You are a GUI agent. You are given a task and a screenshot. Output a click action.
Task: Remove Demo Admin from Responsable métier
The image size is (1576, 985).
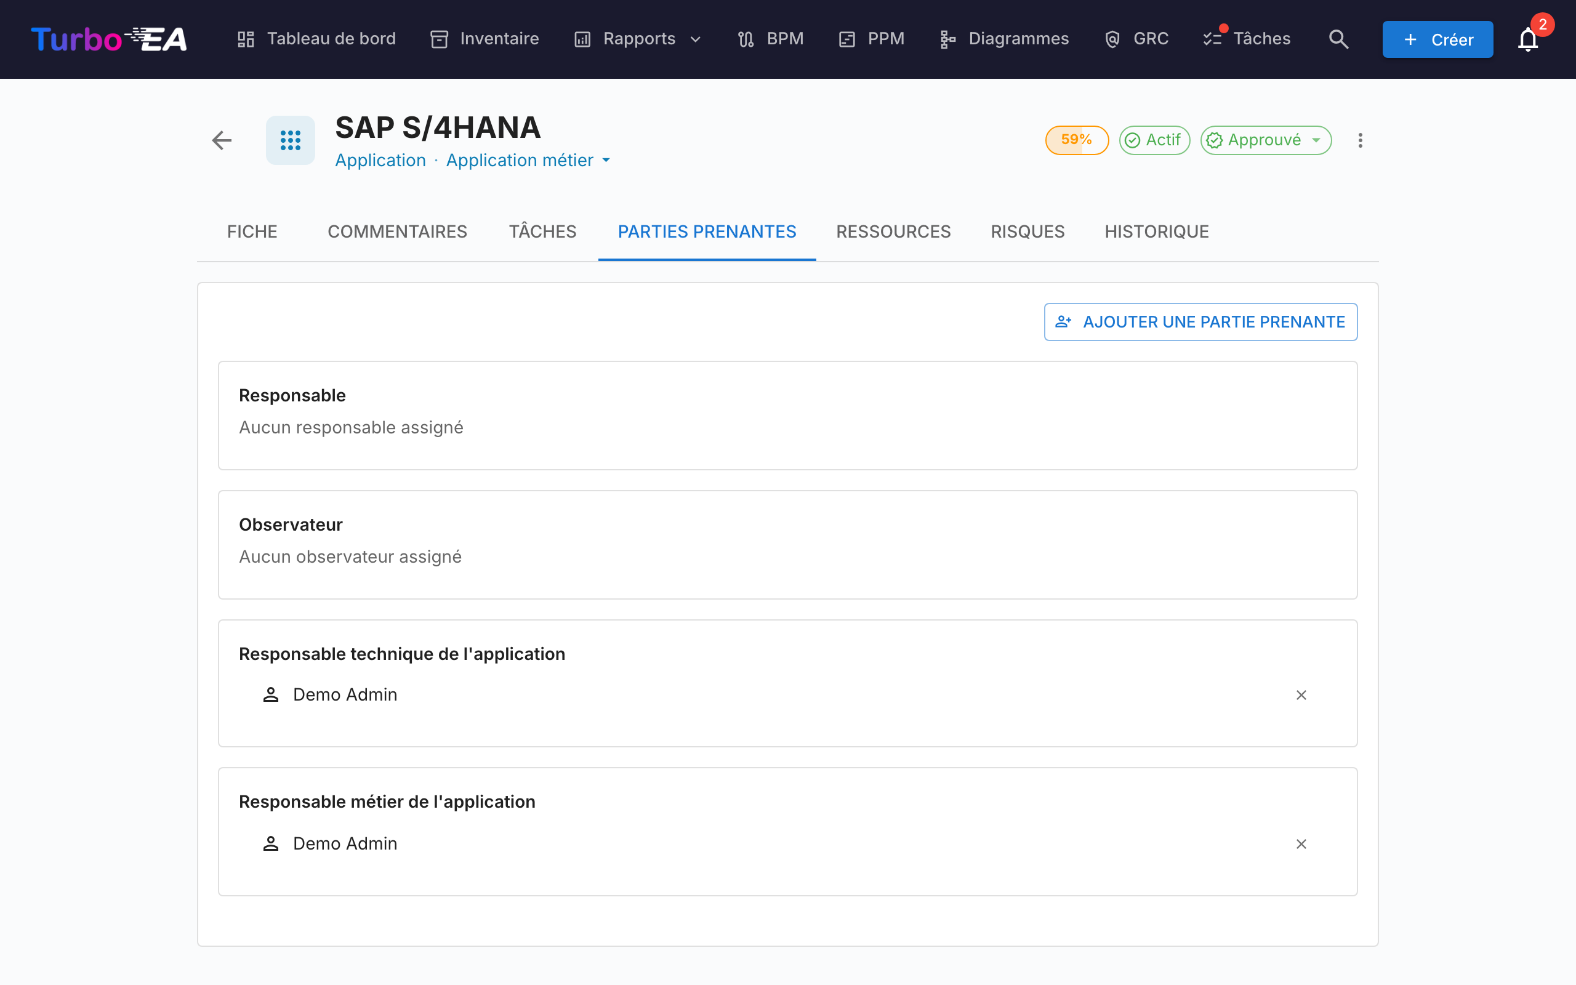[1301, 843]
